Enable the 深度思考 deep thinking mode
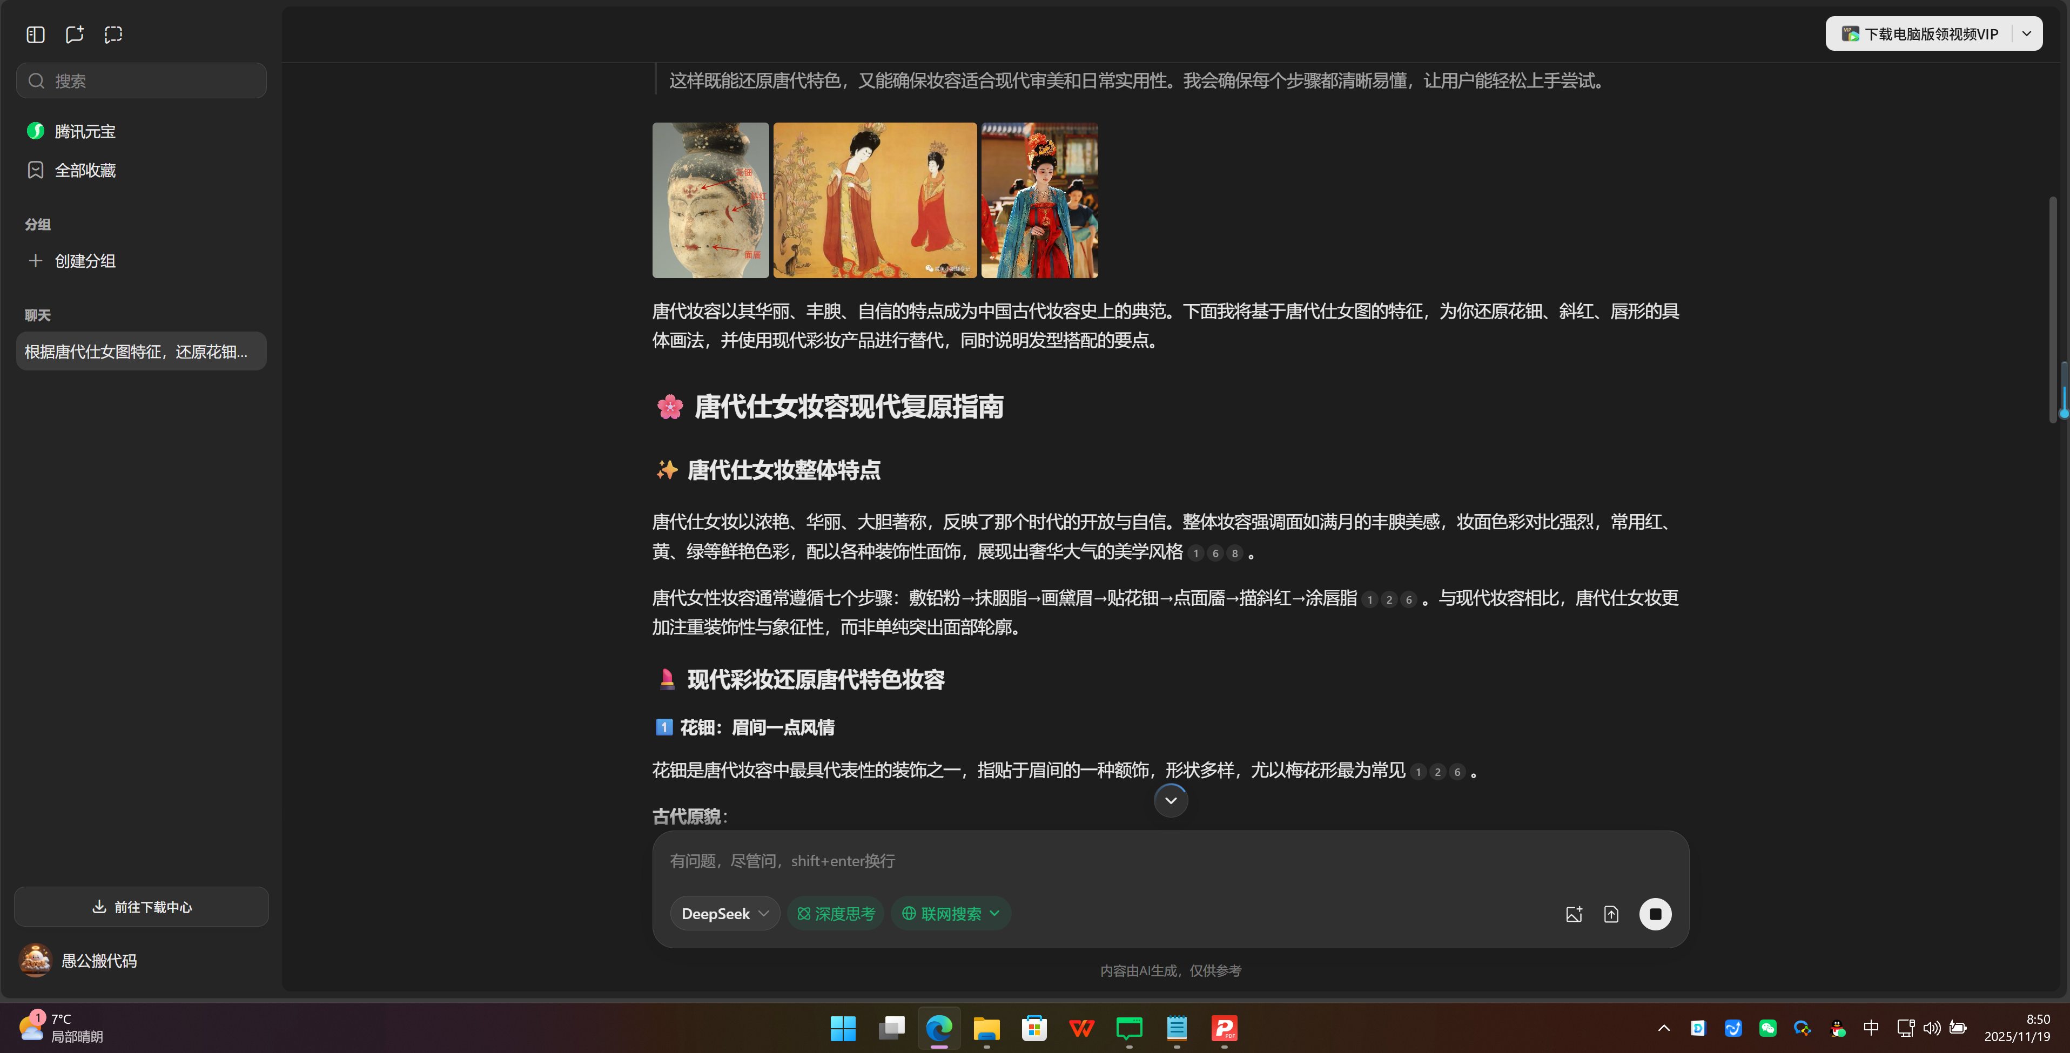Screen dimensions: 2070x1053 tap(835, 913)
